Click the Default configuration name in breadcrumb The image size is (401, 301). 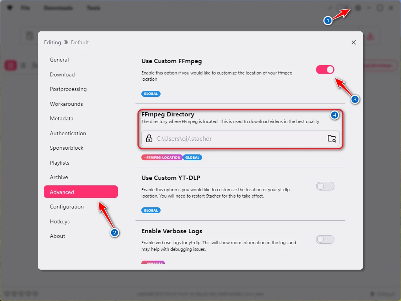click(80, 42)
